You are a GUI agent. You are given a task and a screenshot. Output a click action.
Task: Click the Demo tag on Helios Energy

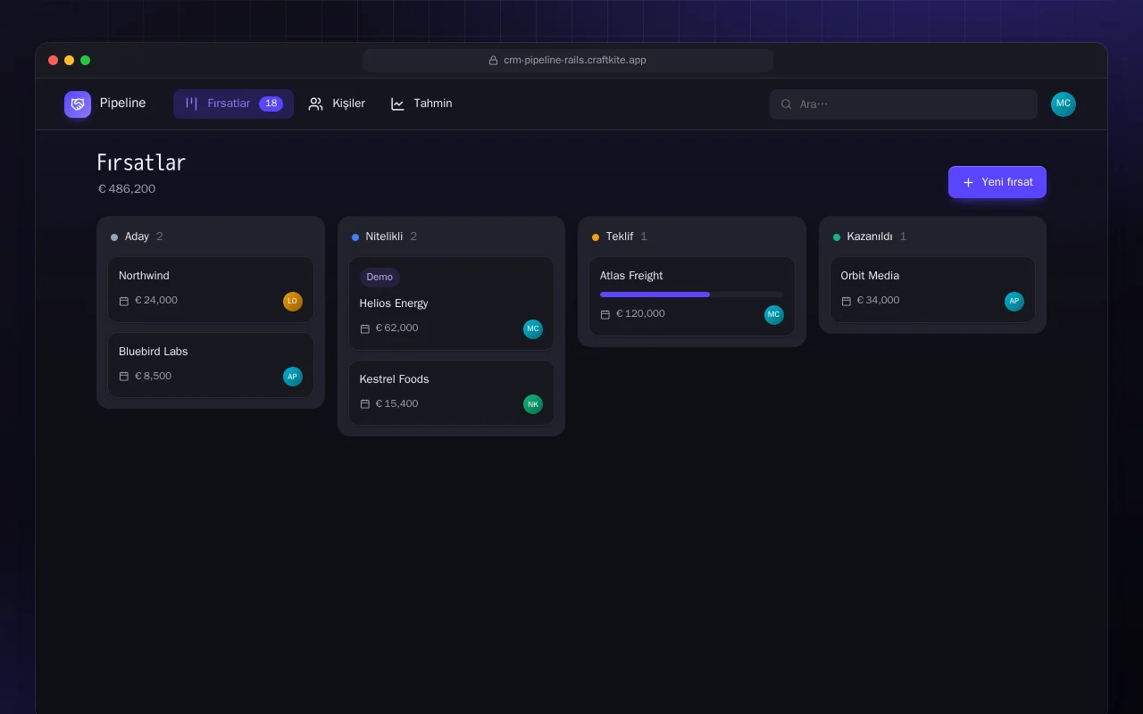coord(380,277)
